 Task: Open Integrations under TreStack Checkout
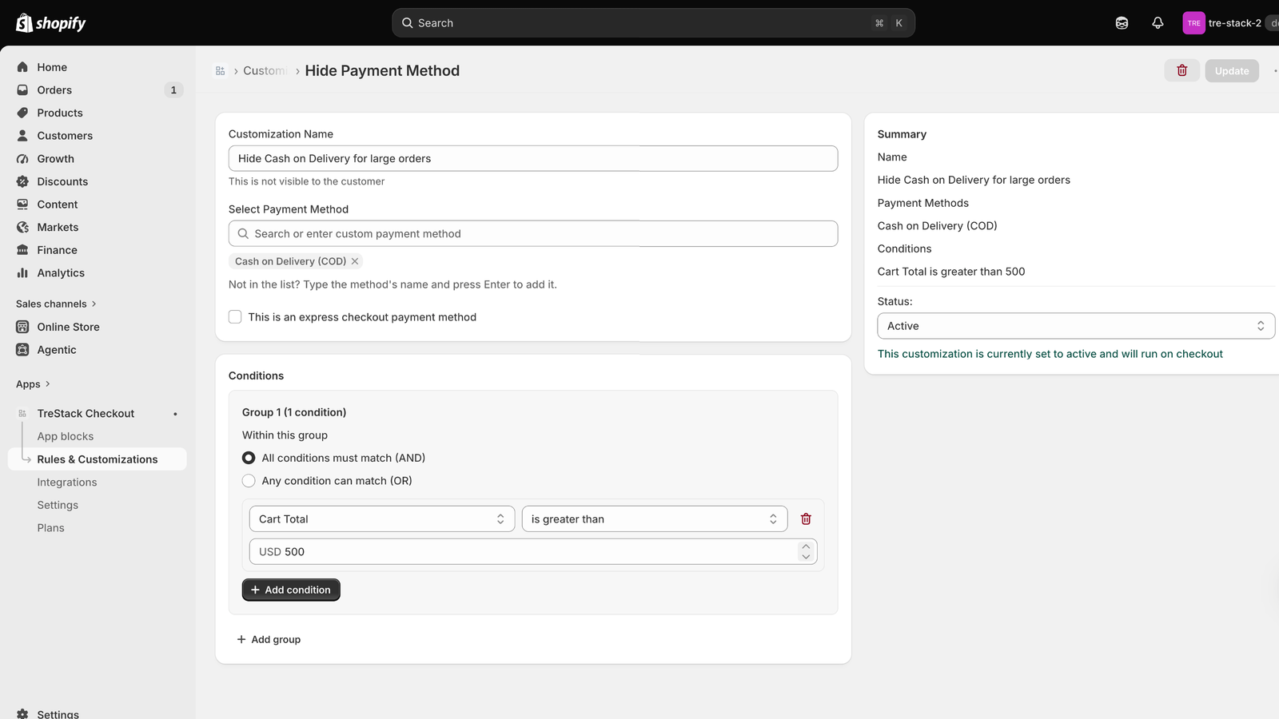pyautogui.click(x=67, y=483)
